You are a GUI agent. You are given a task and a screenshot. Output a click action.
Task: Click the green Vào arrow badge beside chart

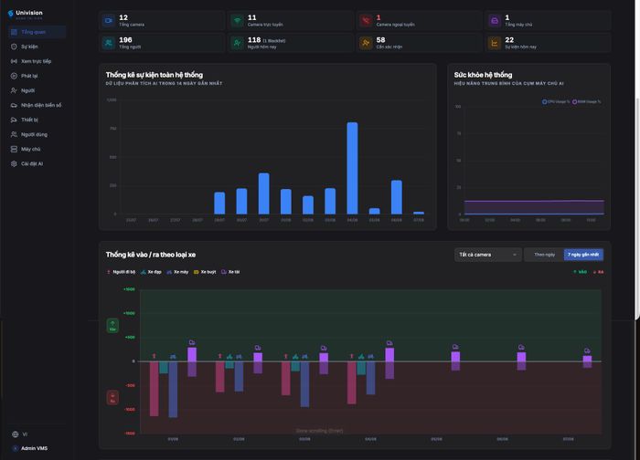click(x=112, y=326)
